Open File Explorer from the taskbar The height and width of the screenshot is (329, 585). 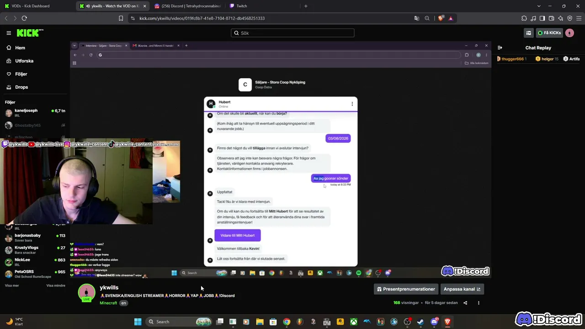click(260, 322)
